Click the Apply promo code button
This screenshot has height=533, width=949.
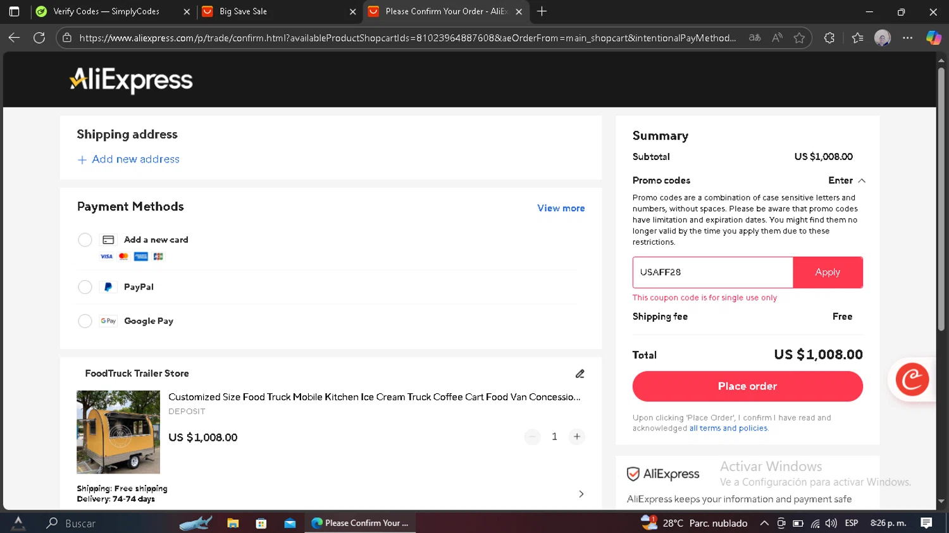click(x=828, y=273)
